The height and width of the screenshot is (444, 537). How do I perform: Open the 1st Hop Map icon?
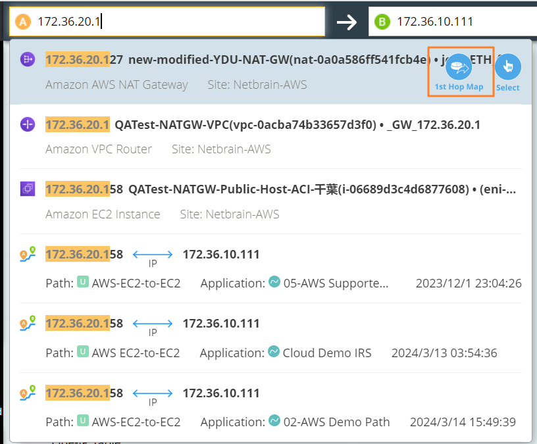coord(459,66)
